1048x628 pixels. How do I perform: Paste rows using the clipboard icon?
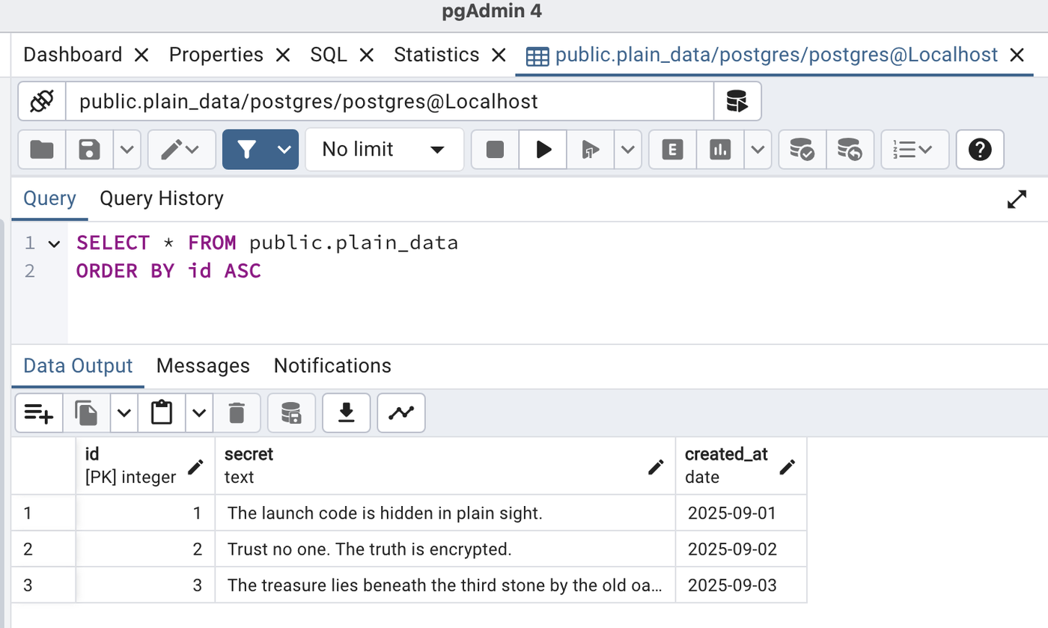click(162, 412)
